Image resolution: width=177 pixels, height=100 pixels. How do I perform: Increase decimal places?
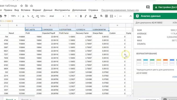37,16
